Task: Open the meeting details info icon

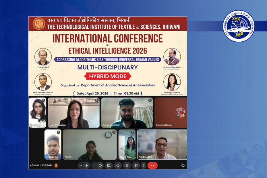Action: tap(183, 165)
